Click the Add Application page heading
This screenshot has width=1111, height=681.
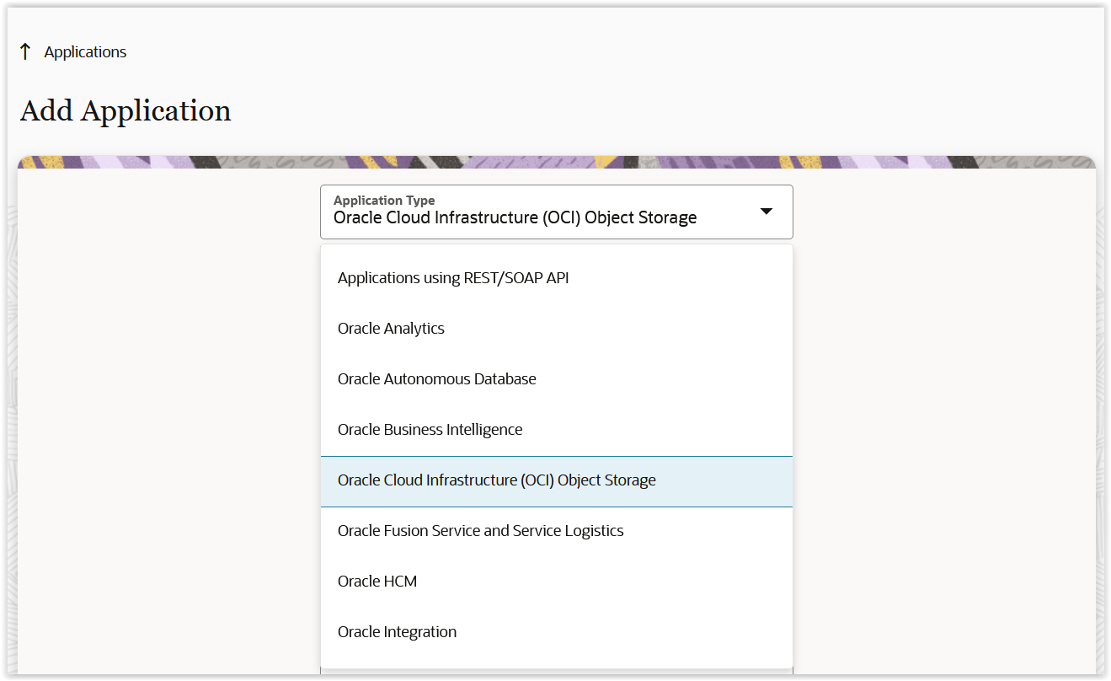click(126, 111)
